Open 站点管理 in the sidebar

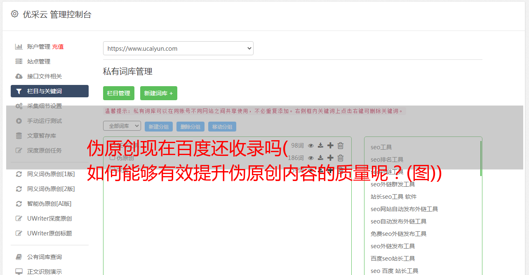(x=39, y=61)
